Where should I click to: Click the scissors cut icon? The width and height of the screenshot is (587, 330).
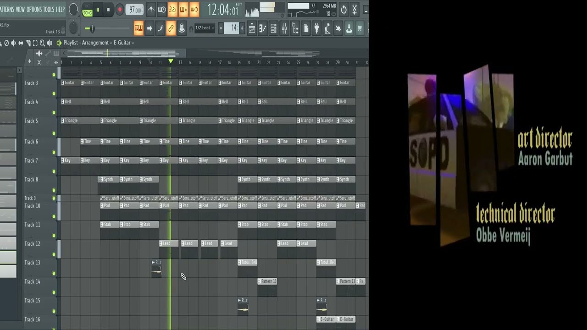point(354,9)
